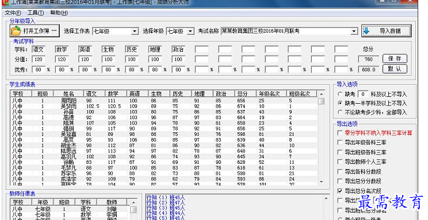Click the 总分 value field 760
This screenshot has height=220, width=428.
369,59
